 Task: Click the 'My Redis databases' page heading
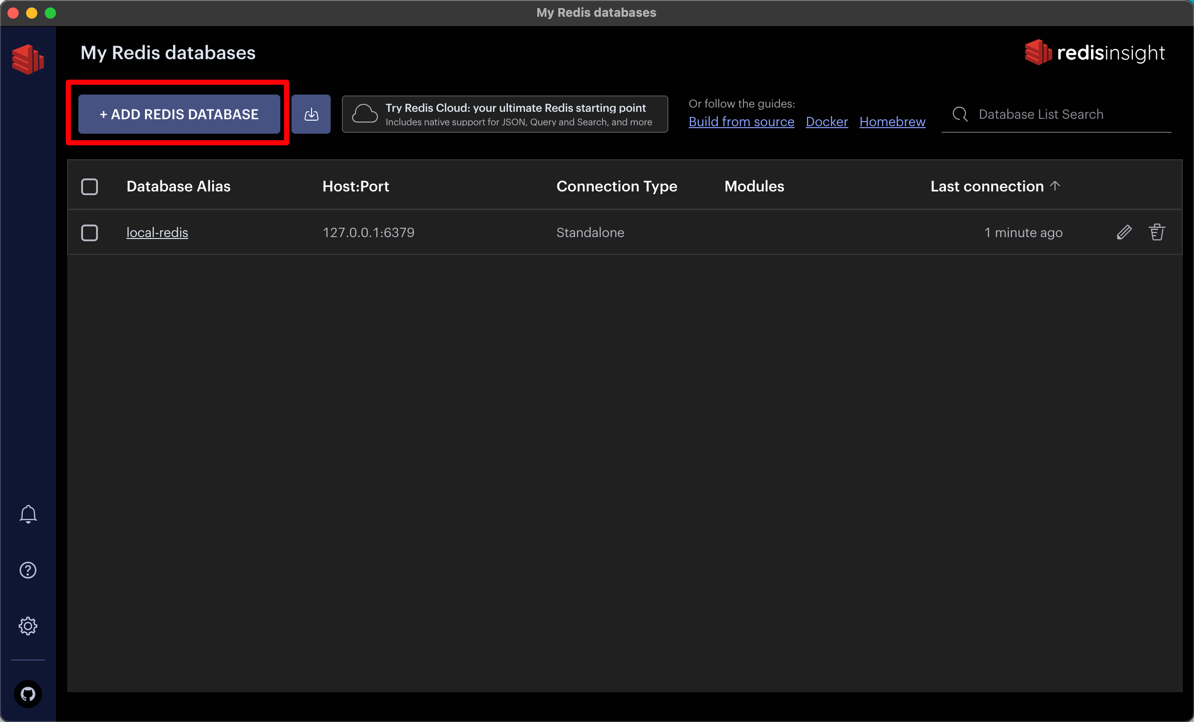pyautogui.click(x=167, y=52)
